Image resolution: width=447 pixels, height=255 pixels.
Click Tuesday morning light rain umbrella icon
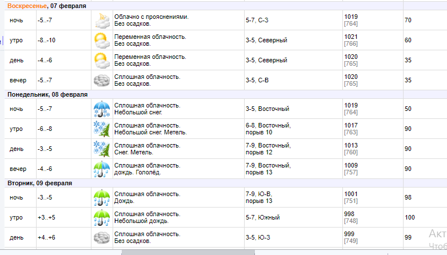coord(101,218)
